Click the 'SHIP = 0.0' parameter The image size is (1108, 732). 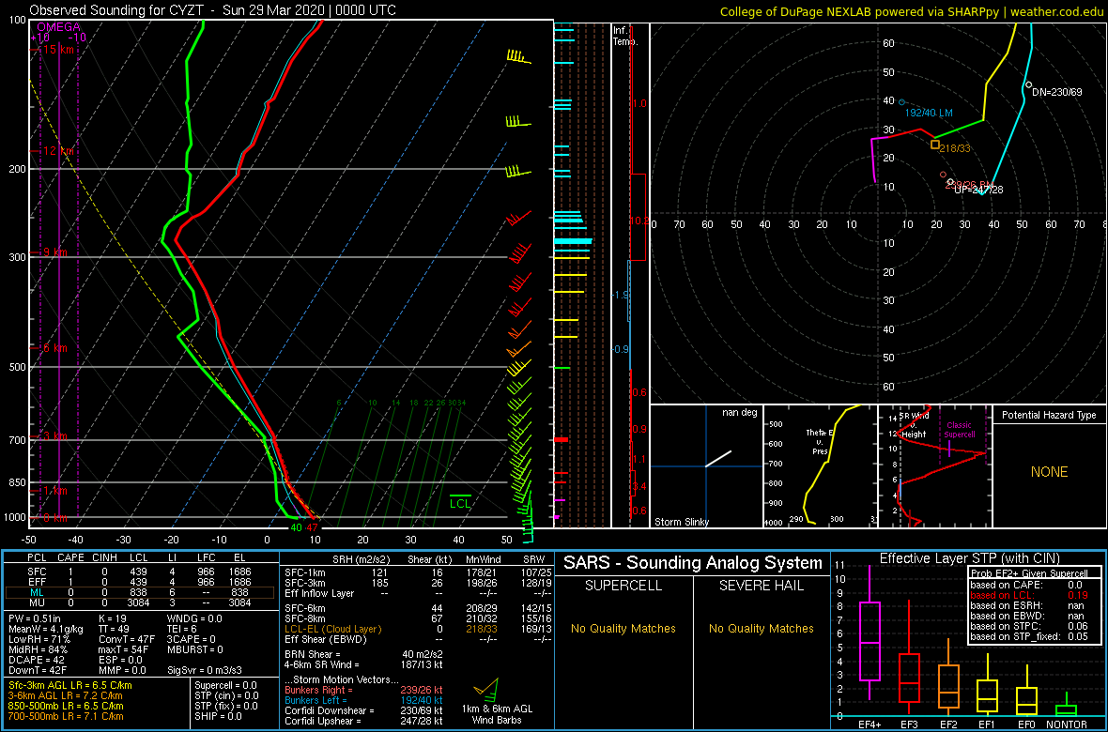pyautogui.click(x=219, y=716)
